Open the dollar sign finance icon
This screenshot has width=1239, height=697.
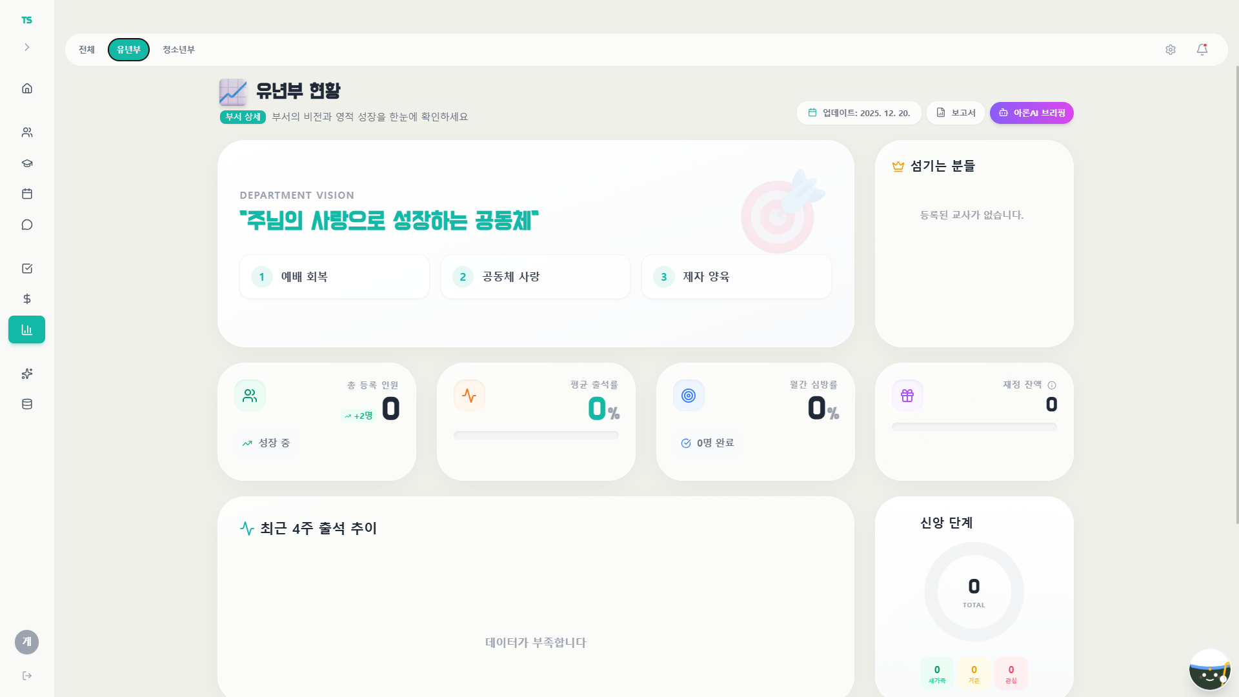(x=27, y=299)
